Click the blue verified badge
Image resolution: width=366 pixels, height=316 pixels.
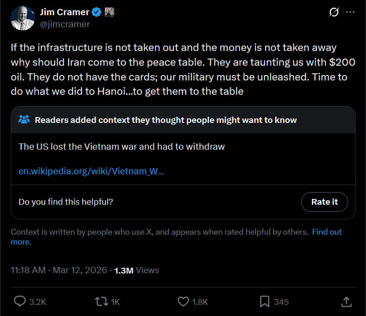point(97,12)
